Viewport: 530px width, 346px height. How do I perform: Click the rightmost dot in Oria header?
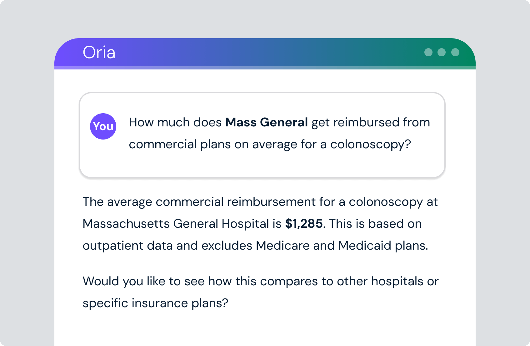point(455,52)
